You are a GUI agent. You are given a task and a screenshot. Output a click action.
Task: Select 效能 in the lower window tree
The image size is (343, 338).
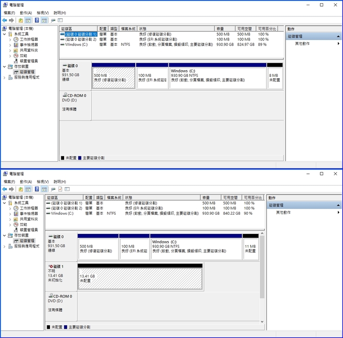click(23, 225)
